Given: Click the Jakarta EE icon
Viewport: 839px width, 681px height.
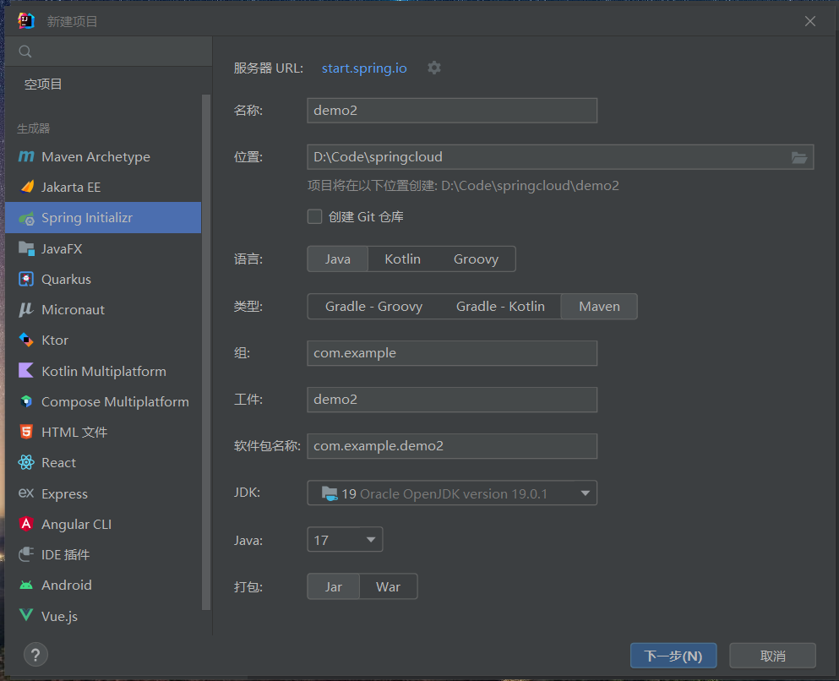Looking at the screenshot, I should point(26,187).
